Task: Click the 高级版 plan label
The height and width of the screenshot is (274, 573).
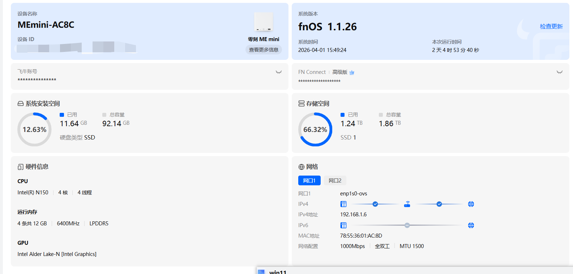Action: (340, 72)
